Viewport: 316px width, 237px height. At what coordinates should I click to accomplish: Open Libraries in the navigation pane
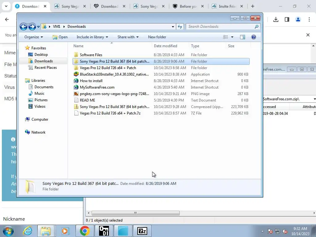(x=38, y=81)
